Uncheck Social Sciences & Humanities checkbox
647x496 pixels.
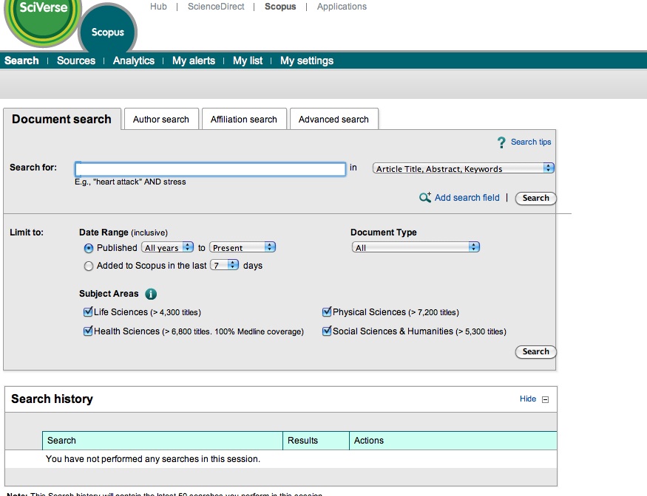point(327,331)
